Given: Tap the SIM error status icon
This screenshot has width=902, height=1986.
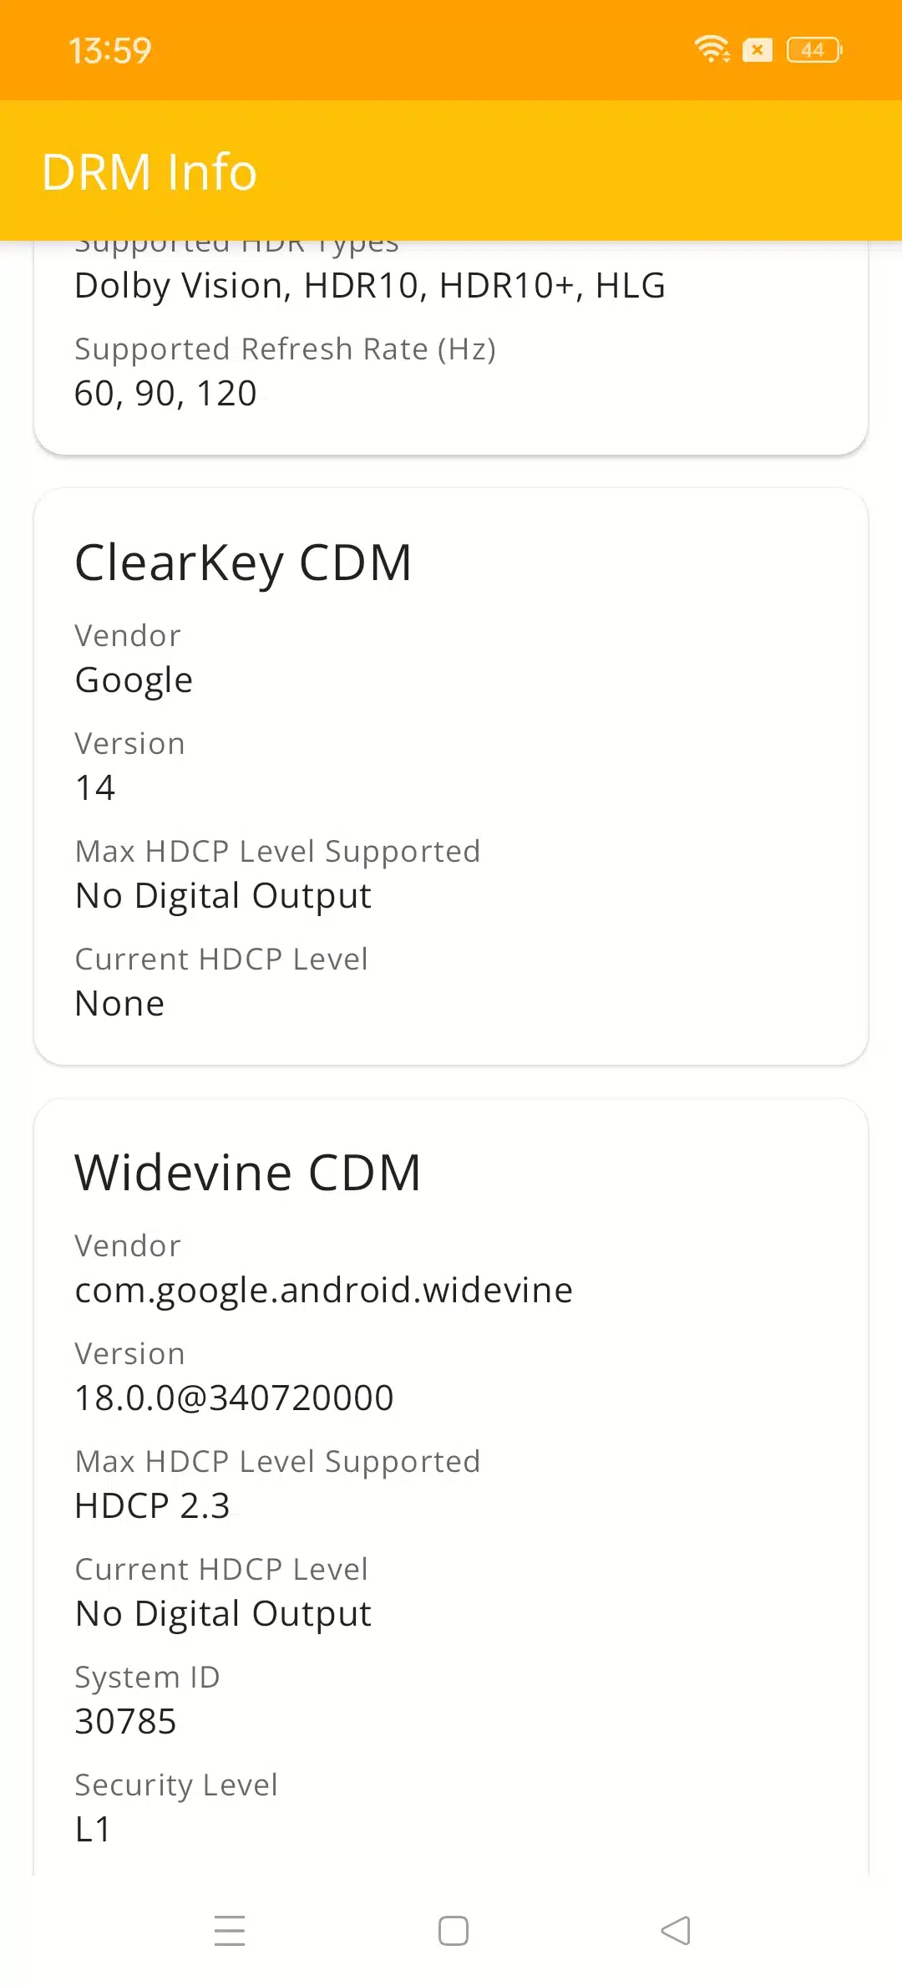Looking at the screenshot, I should coord(758,50).
